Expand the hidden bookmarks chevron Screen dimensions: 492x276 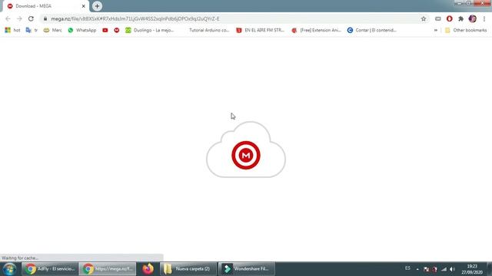tap(436, 30)
